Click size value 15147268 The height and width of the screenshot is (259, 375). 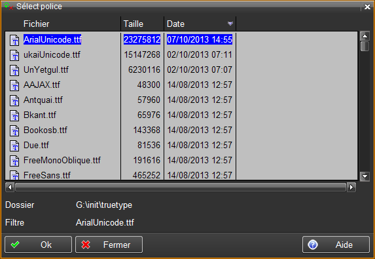142,54
